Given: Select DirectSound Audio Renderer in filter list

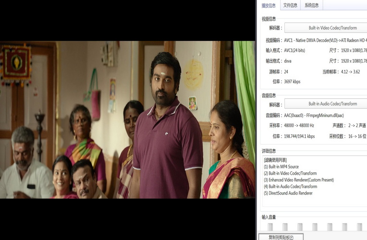Looking at the screenshot, I should [288, 193].
